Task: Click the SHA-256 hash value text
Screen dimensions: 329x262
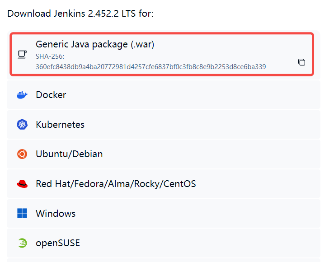Action: click(150, 67)
